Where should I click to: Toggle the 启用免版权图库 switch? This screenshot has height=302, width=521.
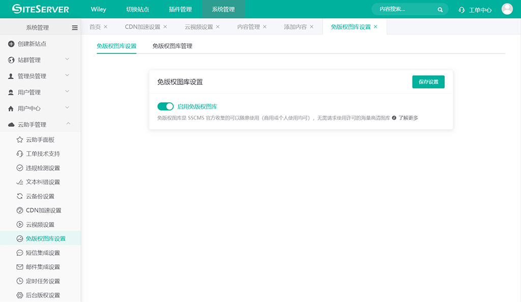165,106
